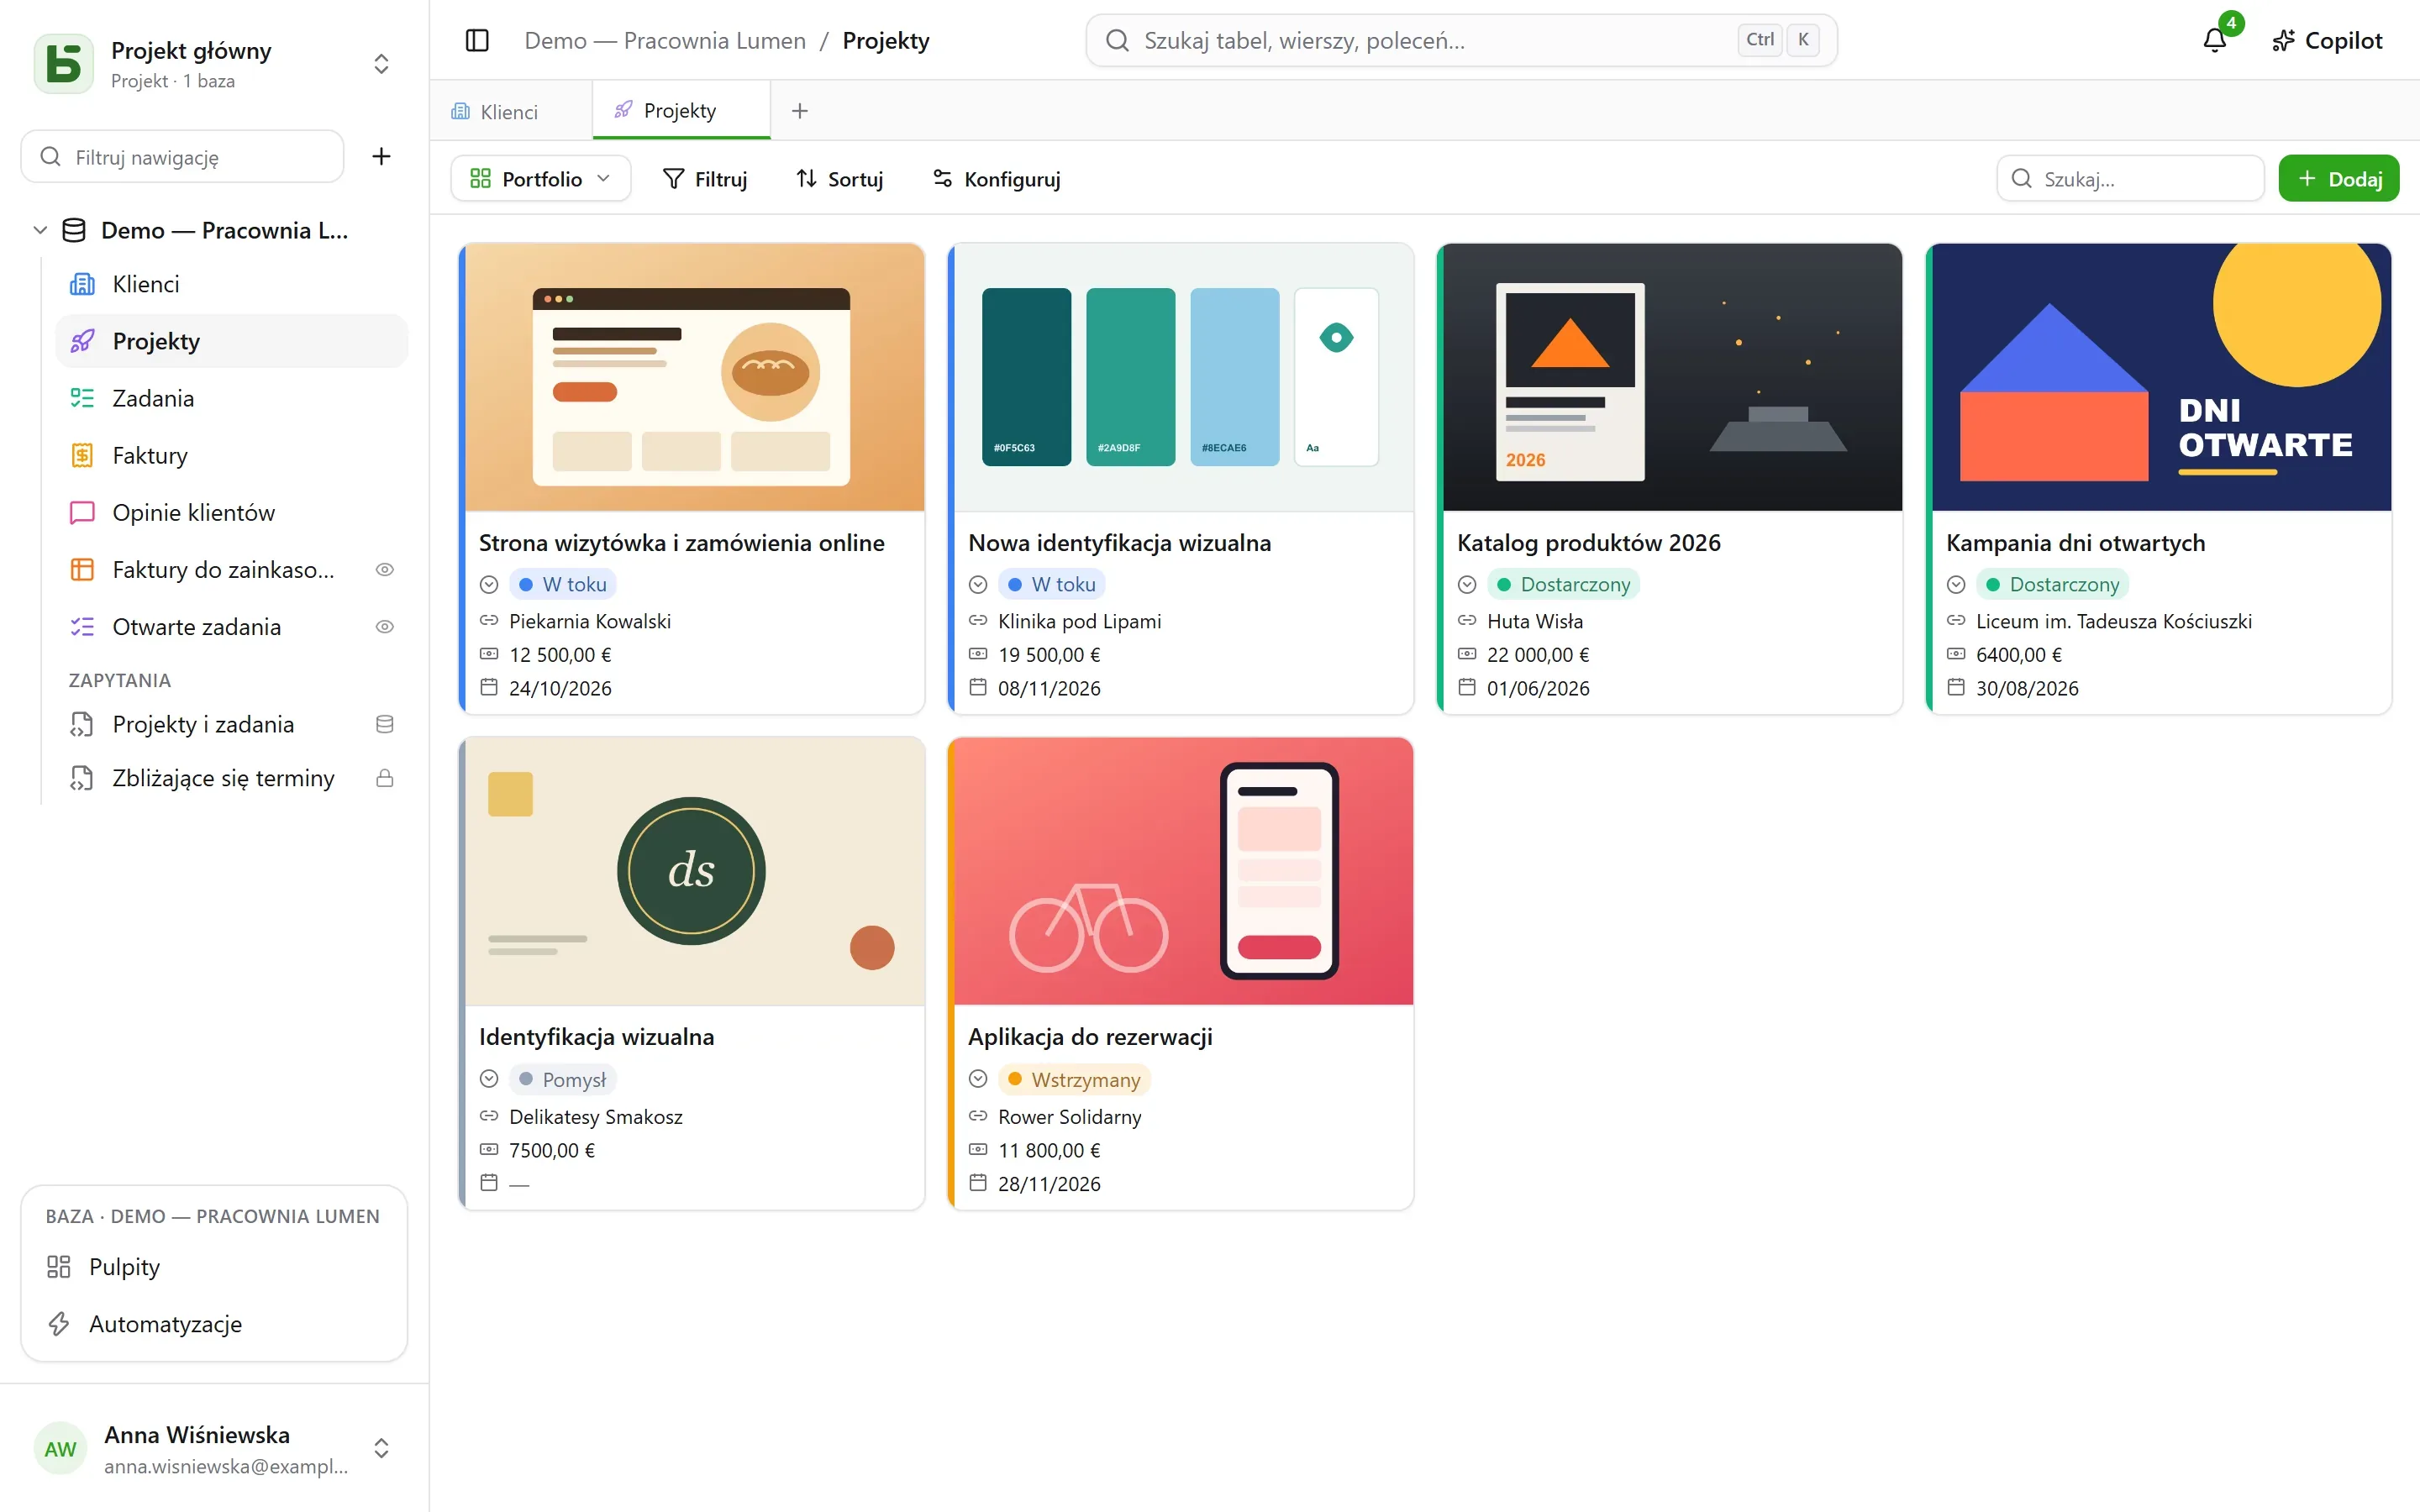Click the Pulpity dashboard icon
Viewport: 2420px width, 1512px height.
click(59, 1267)
